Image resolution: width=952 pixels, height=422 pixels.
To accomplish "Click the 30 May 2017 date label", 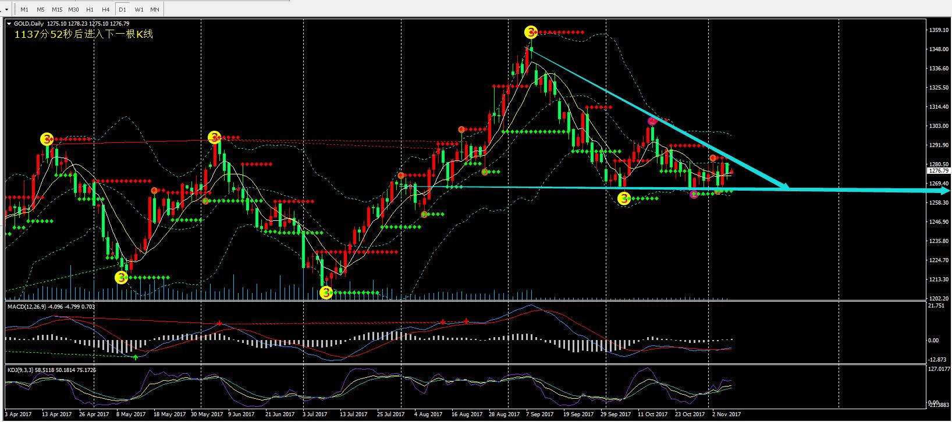I will [207, 414].
